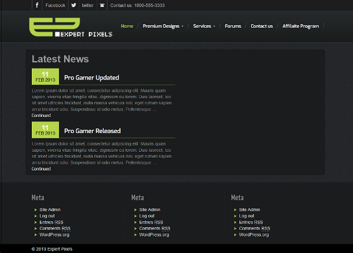Open Comments RSS in third Meta column

pos(255,228)
